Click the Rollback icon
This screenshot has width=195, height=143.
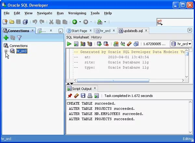[x=106, y=44]
